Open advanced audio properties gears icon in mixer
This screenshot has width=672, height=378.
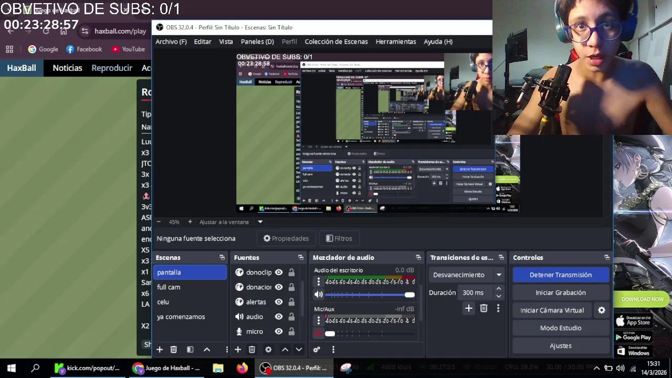[317, 350]
